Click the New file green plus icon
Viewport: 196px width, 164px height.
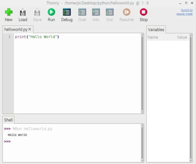click(9, 12)
